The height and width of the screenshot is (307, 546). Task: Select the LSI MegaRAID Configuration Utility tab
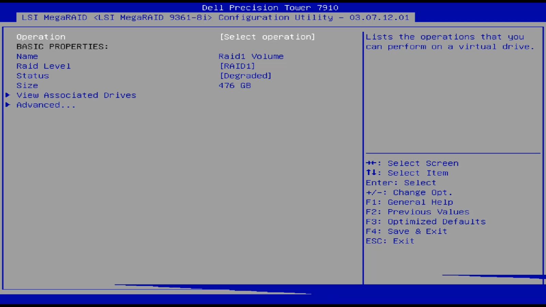(x=216, y=17)
